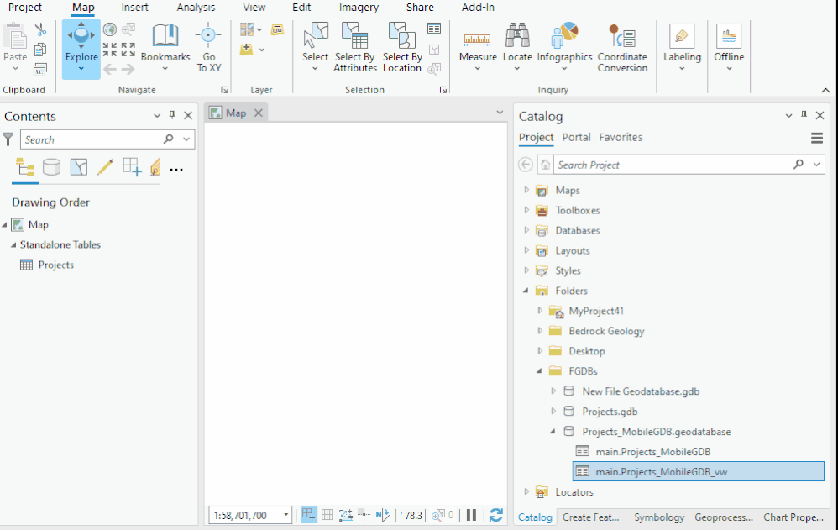This screenshot has width=838, height=530.
Task: Collapse the Folders node
Action: tap(526, 291)
